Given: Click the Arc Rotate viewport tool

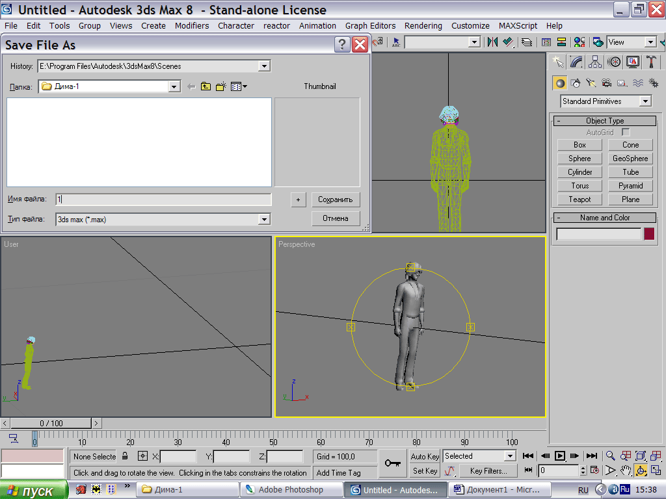Looking at the screenshot, I should coord(641,470).
